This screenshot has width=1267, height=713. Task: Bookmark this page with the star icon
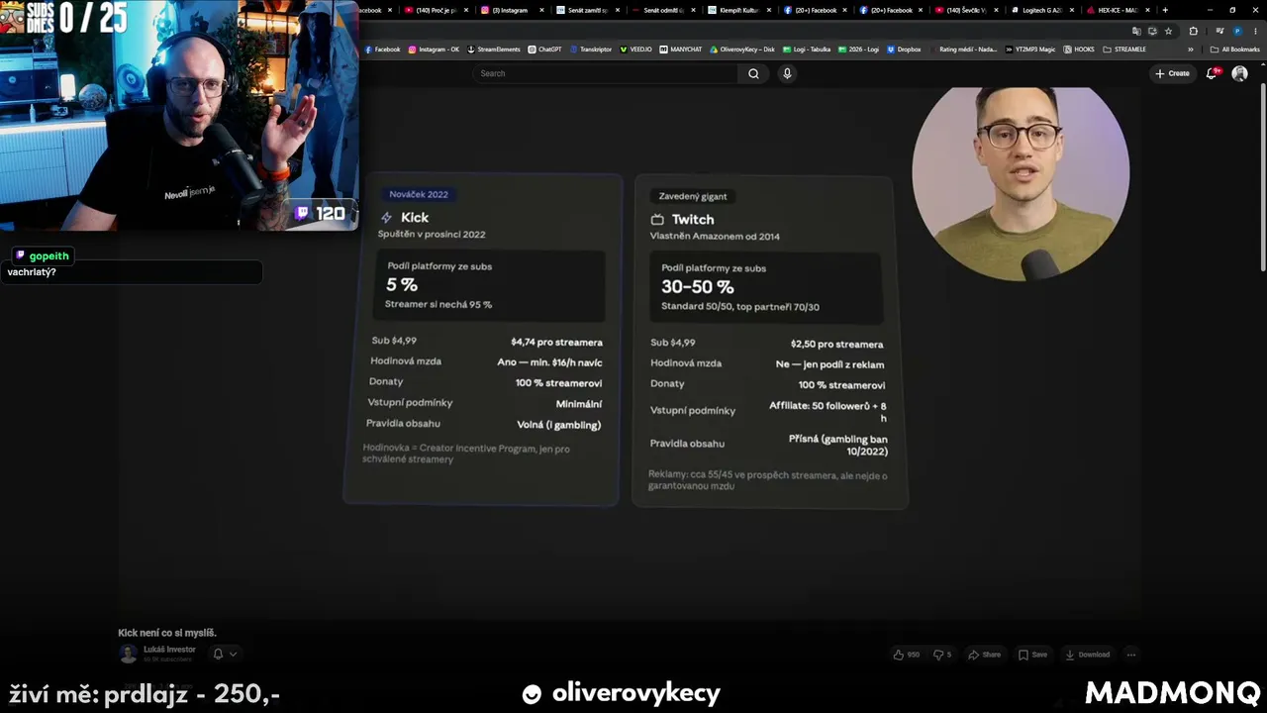(1168, 31)
